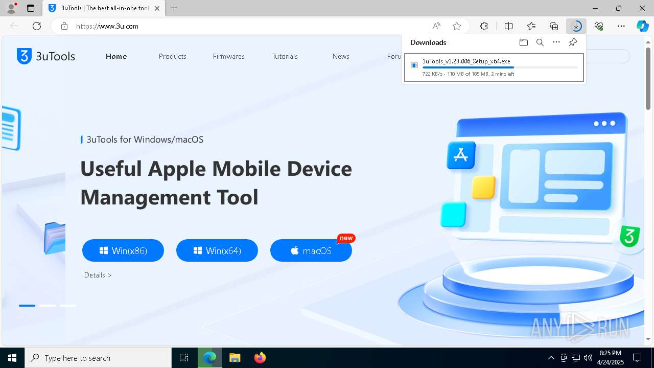Pin the Downloads panel

point(573,42)
